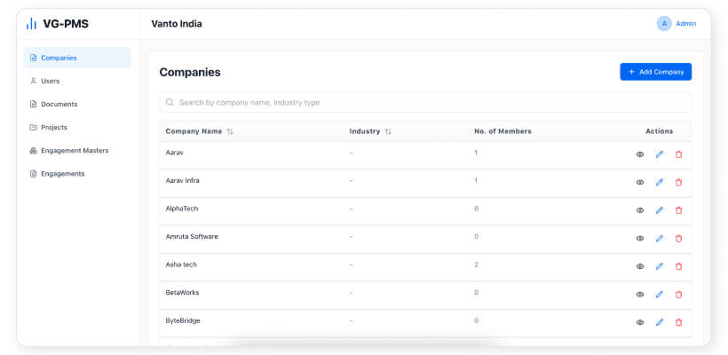
Task: Sort the table by Industry
Action: point(388,131)
